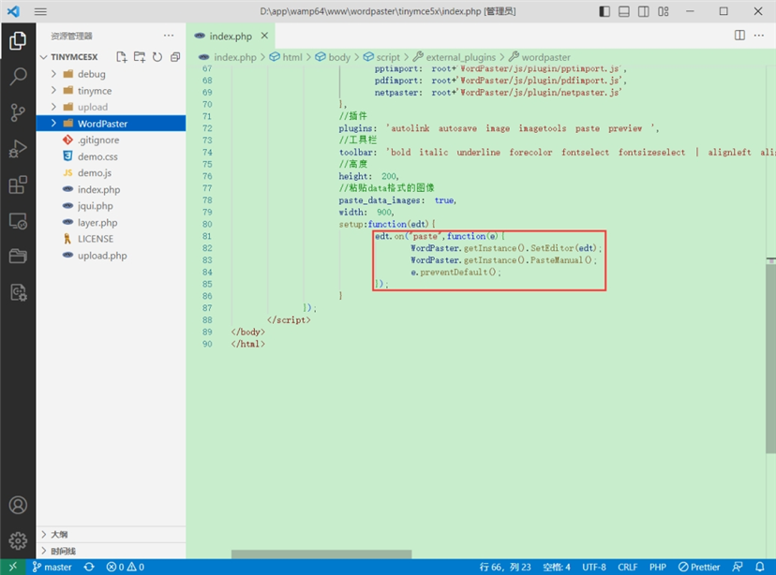
Task: Expand the debug folder
Action: tap(54, 74)
